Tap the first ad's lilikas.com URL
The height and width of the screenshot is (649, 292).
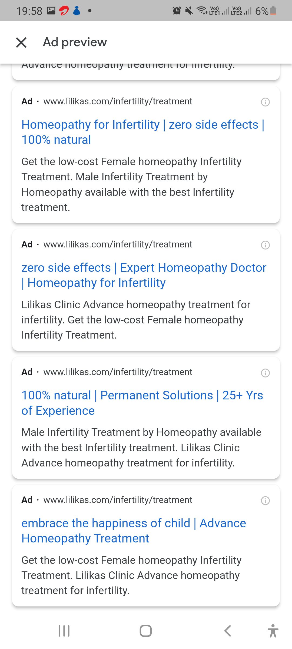tap(118, 101)
